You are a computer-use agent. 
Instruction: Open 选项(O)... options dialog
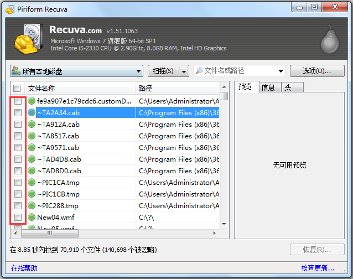pos(317,71)
